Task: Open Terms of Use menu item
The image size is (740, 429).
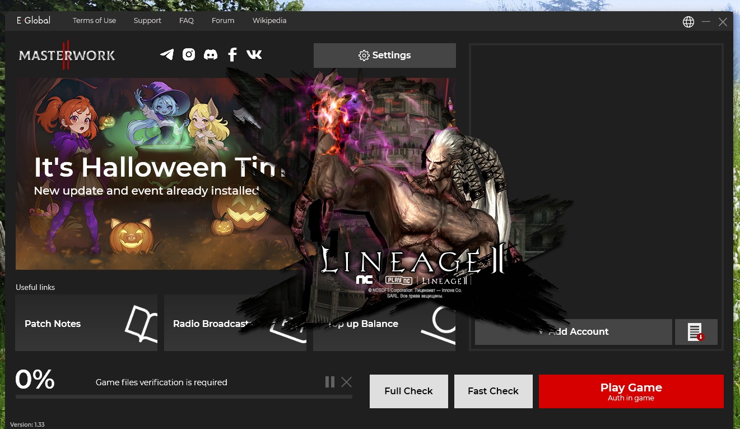Action: click(x=94, y=21)
